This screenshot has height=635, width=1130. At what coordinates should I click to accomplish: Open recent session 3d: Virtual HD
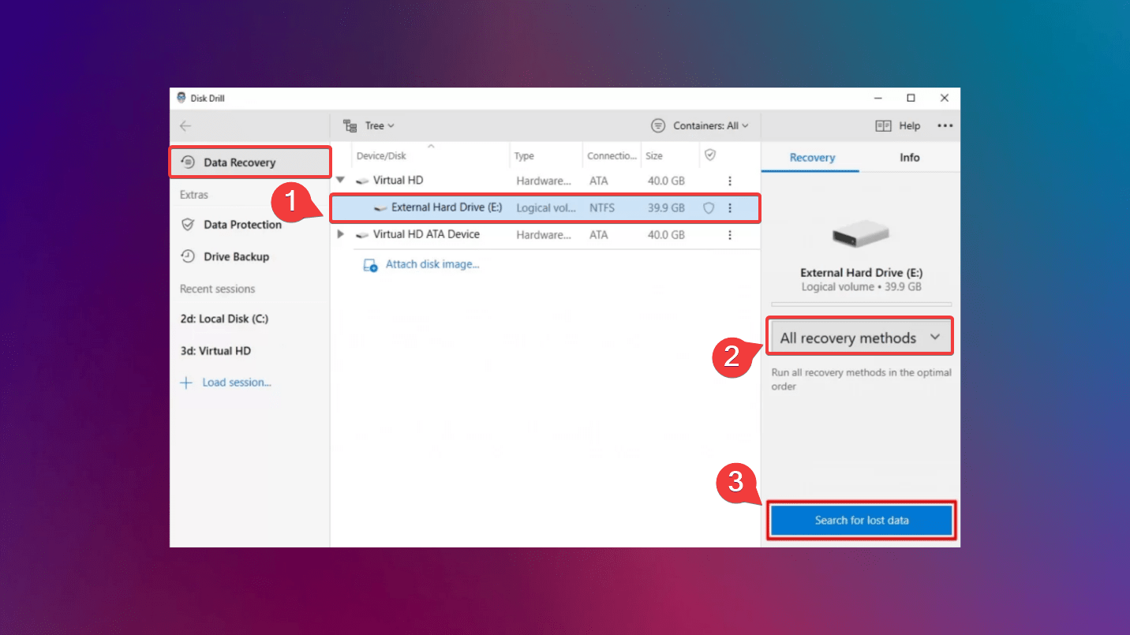point(215,351)
